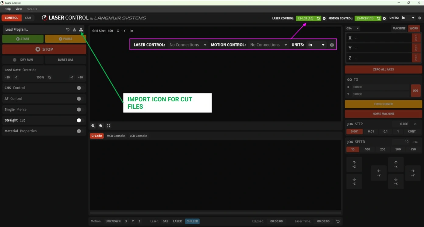Image resolution: width=424 pixels, height=227 pixels.
Task: Open the View menu
Action: (x=19, y=9)
